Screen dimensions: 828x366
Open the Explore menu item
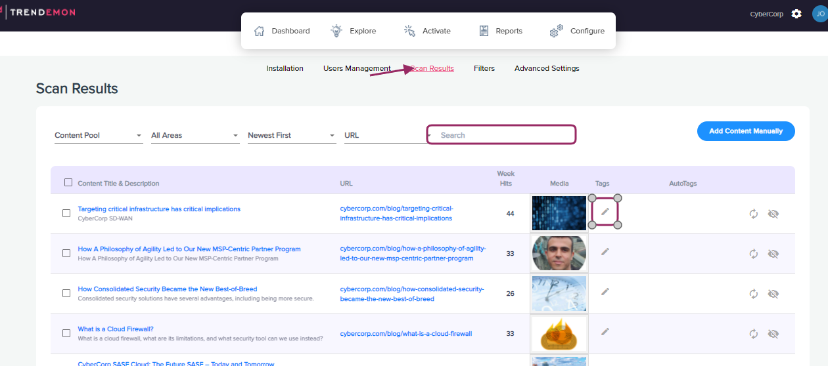354,31
